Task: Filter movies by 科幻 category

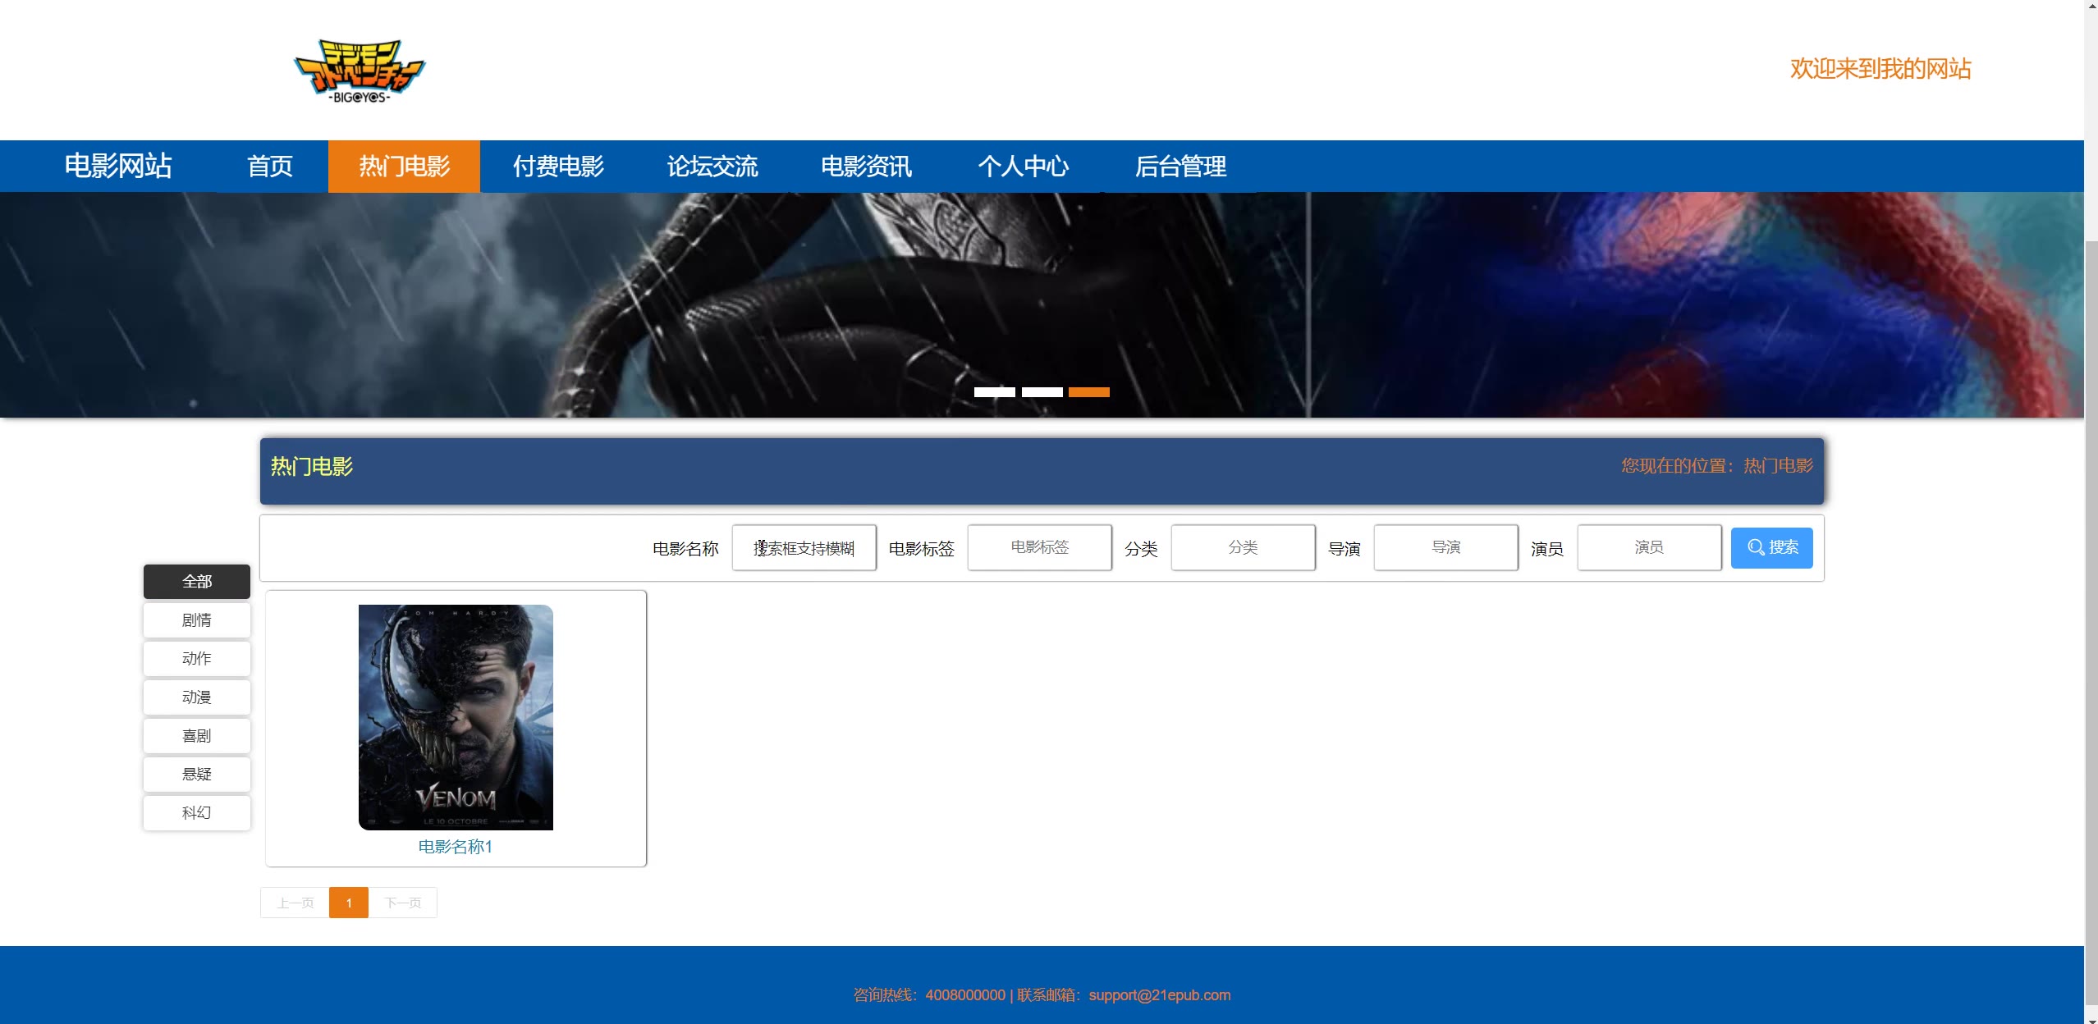Action: (197, 812)
